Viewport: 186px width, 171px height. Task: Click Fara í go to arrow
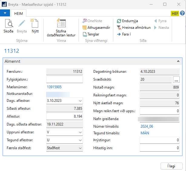[124, 34]
